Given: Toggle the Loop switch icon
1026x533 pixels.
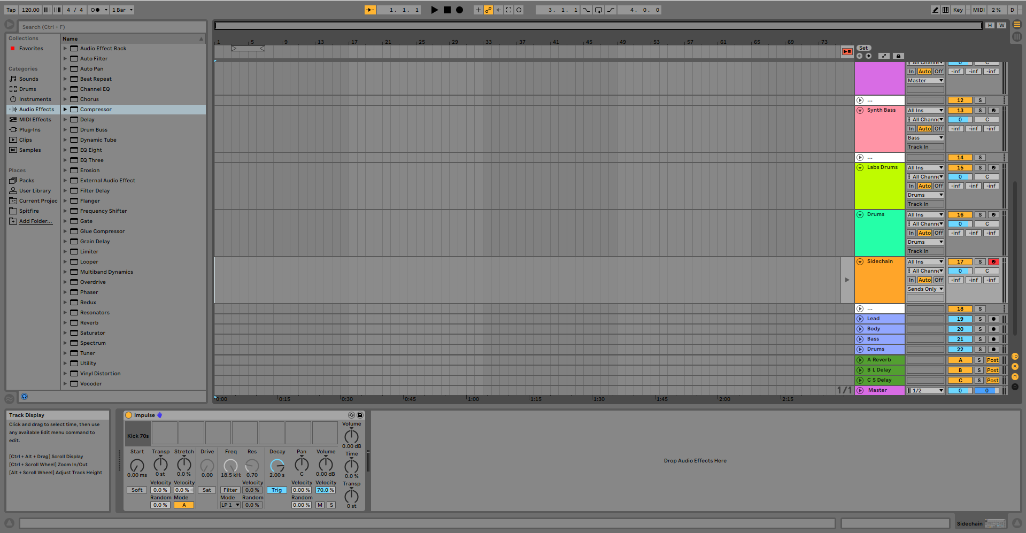Looking at the screenshot, I should tap(599, 10).
